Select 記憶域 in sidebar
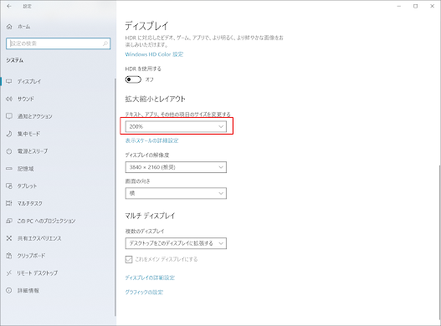Image resolution: width=441 pixels, height=326 pixels. point(26,169)
